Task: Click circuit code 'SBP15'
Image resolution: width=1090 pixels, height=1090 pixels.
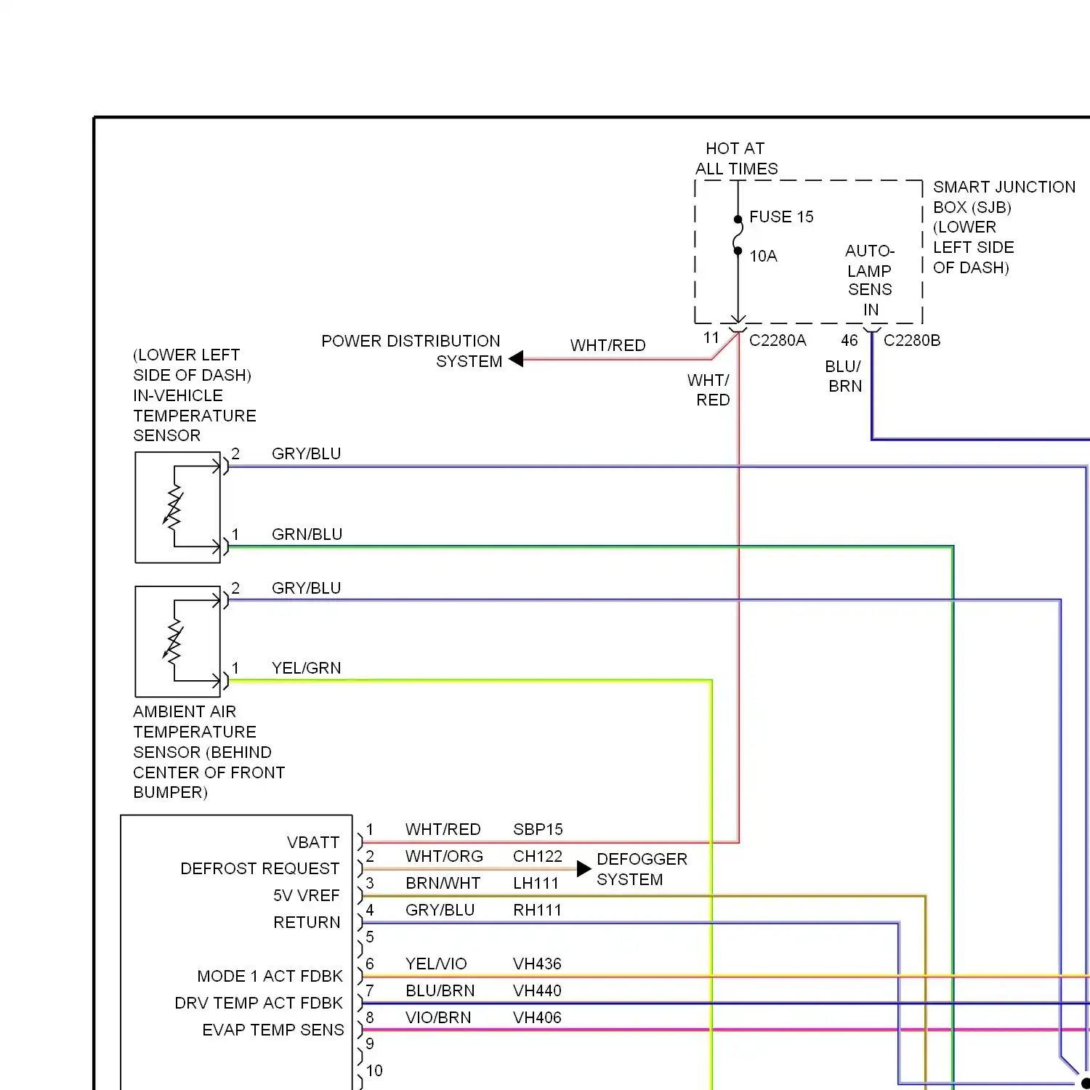Action: coord(538,829)
